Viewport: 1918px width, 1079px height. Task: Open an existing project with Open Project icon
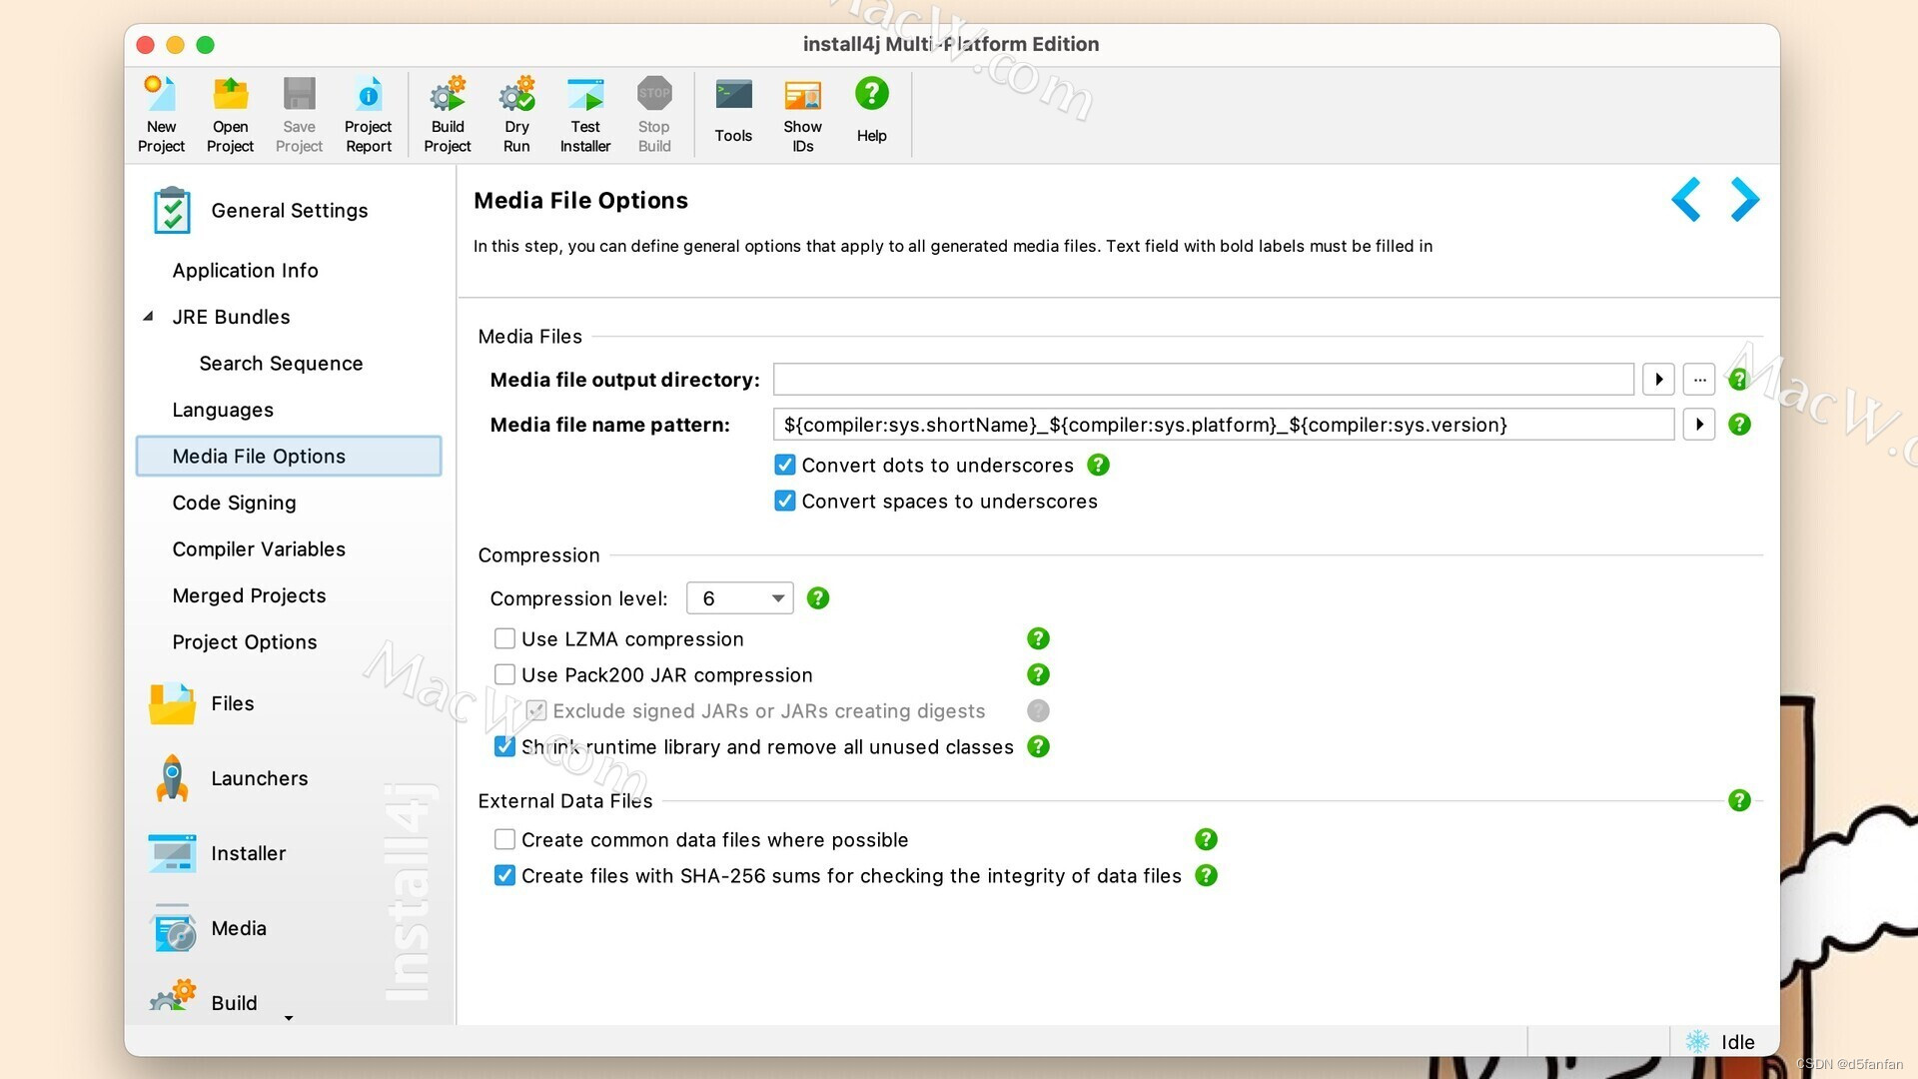click(229, 110)
